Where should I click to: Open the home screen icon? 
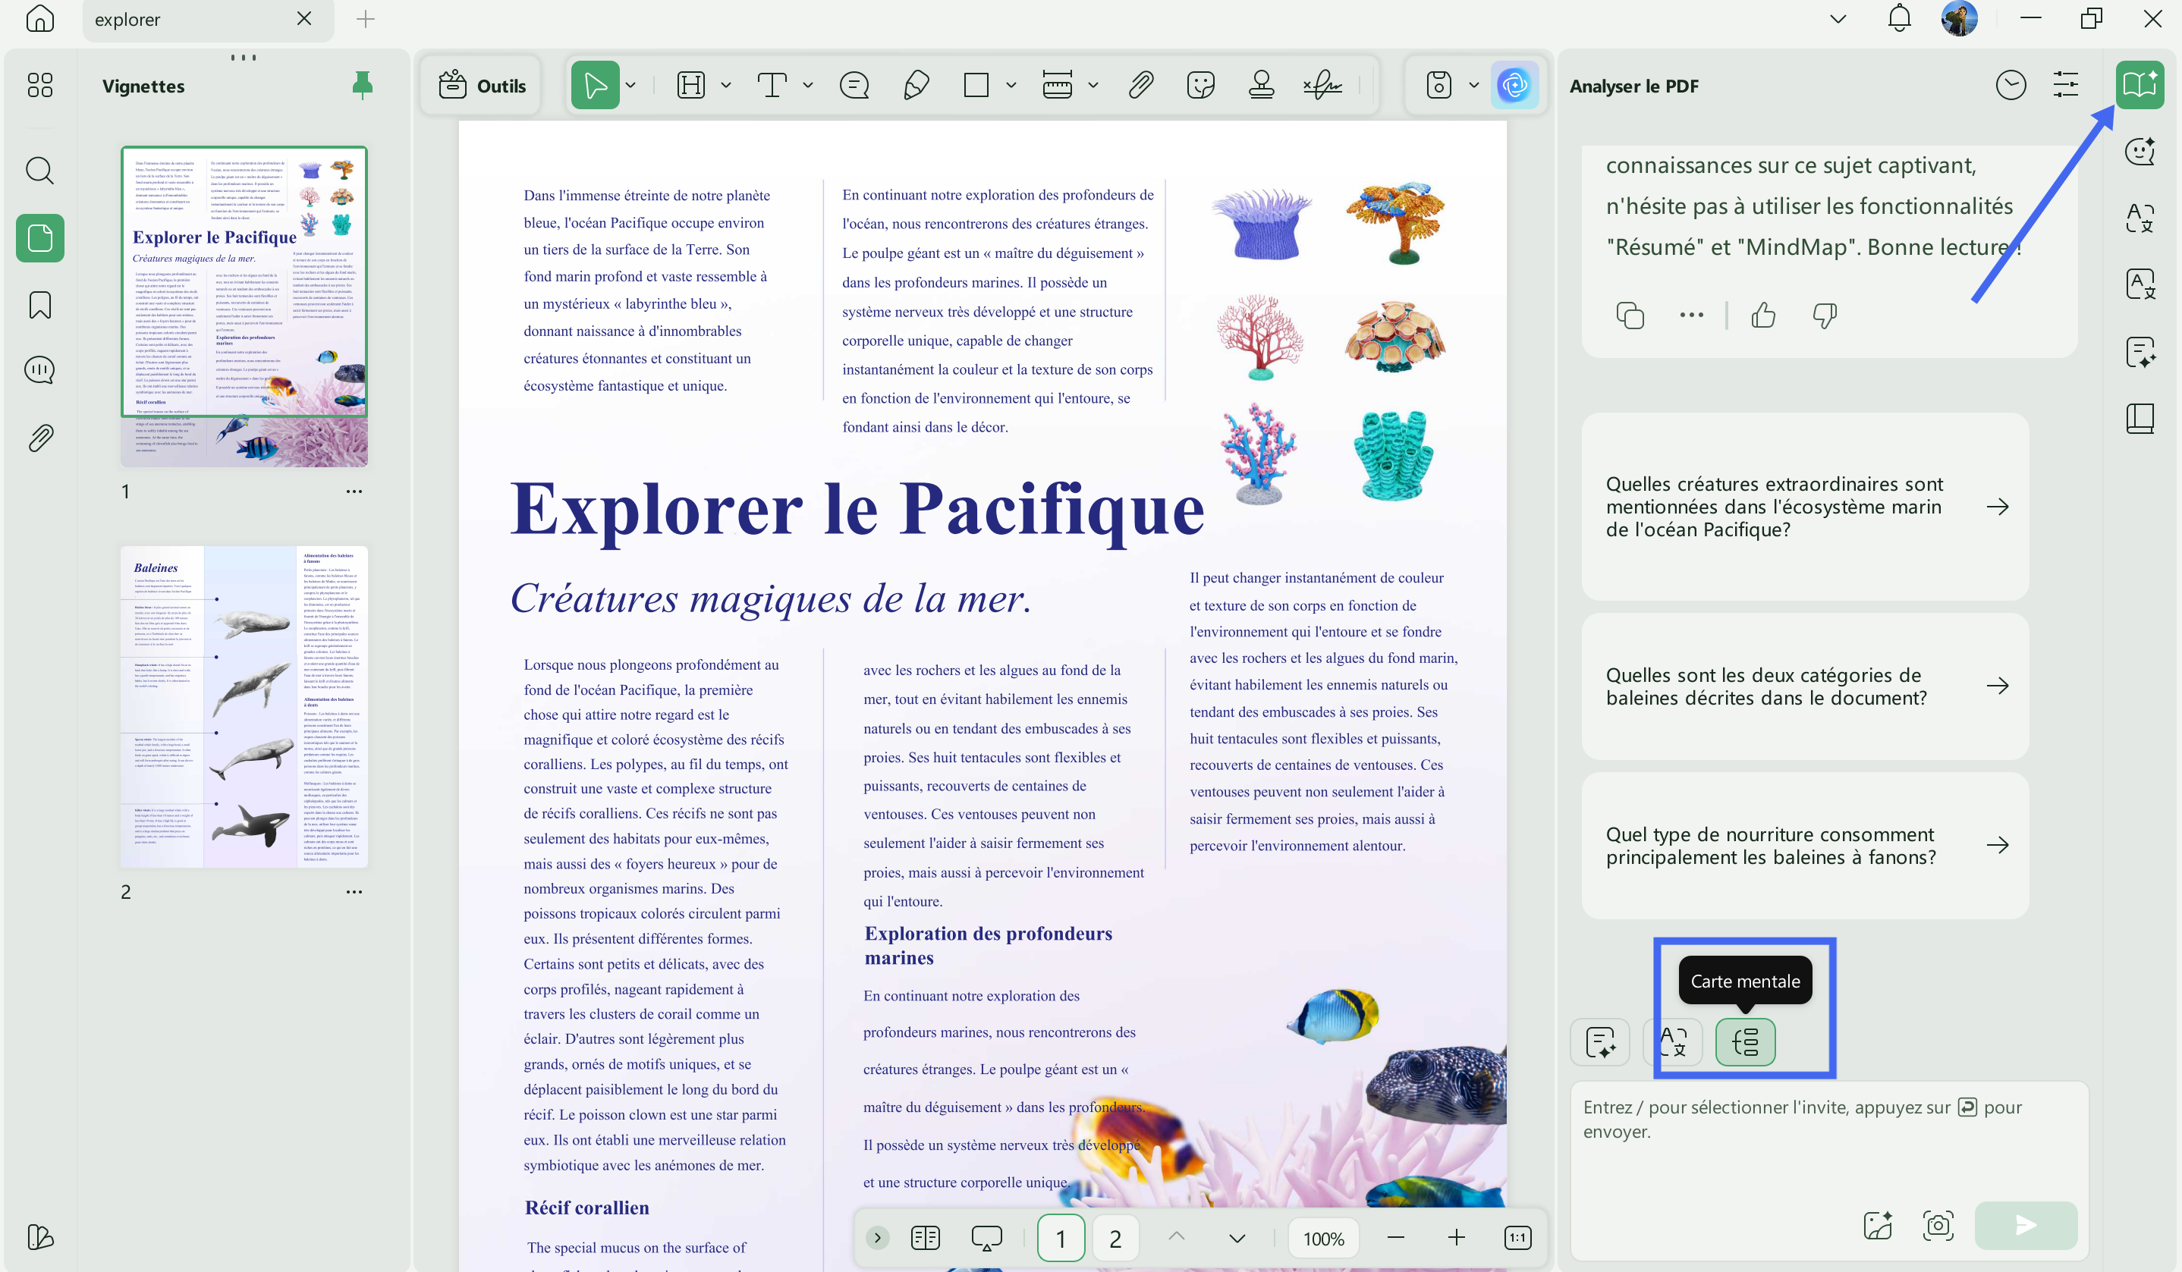[39, 18]
